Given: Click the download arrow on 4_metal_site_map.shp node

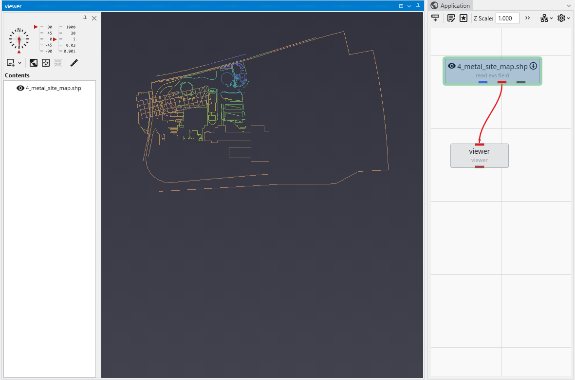Looking at the screenshot, I should tap(533, 66).
